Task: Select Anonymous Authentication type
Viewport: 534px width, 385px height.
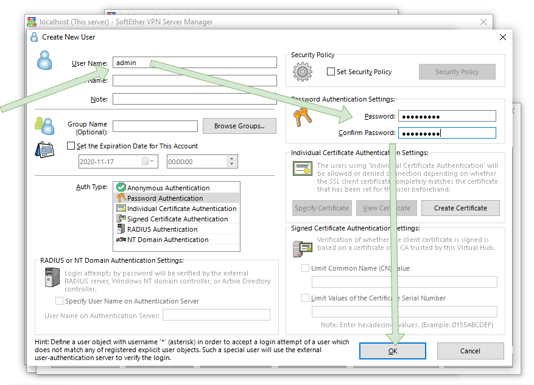Action: (x=177, y=188)
